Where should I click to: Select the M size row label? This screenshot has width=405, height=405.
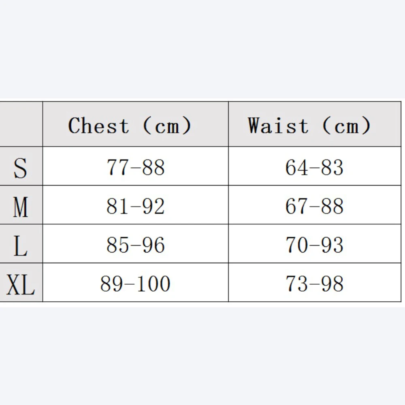click(x=20, y=206)
